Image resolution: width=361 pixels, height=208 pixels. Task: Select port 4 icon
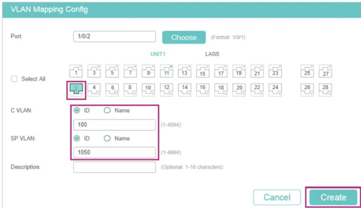[x=94, y=90]
